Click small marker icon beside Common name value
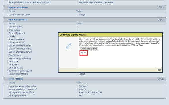This screenshot has height=105, width=169. (x=78, y=27)
